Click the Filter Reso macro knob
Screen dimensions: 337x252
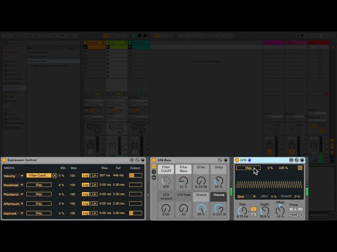183,181
